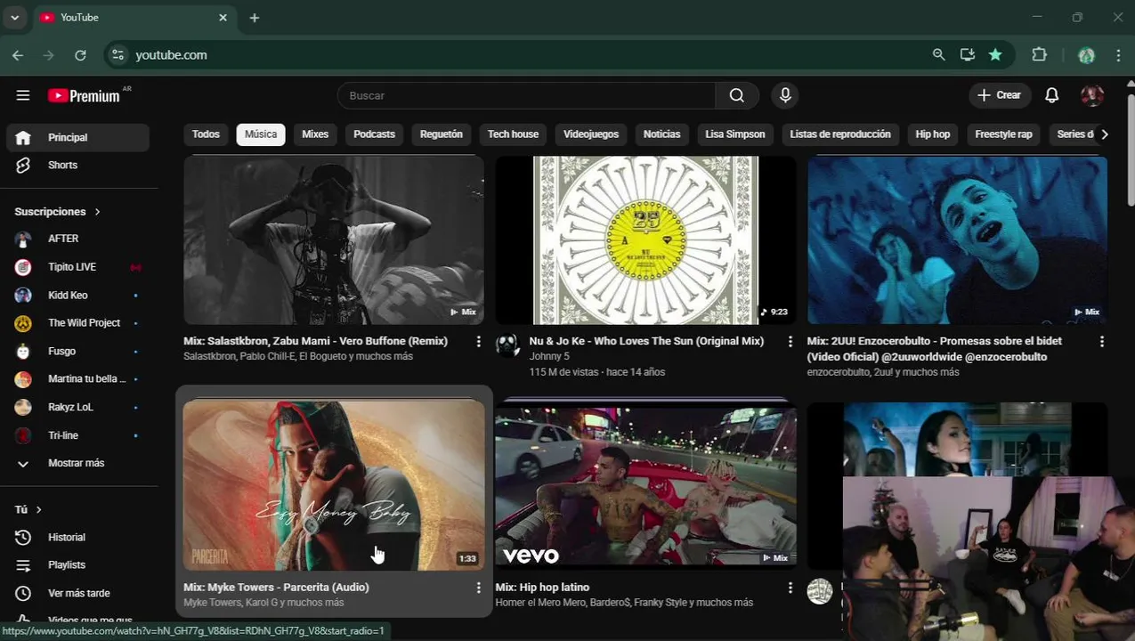Open the Tú section
This screenshot has width=1135, height=641.
pyautogui.click(x=28, y=509)
